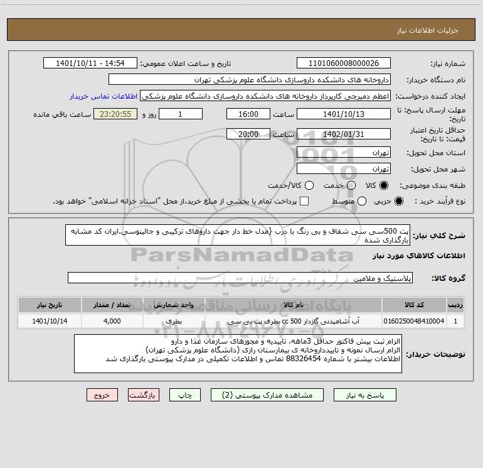The width and height of the screenshot is (483, 468).
Task: Click the توضیحات خریدار text area
Action: [238, 354]
